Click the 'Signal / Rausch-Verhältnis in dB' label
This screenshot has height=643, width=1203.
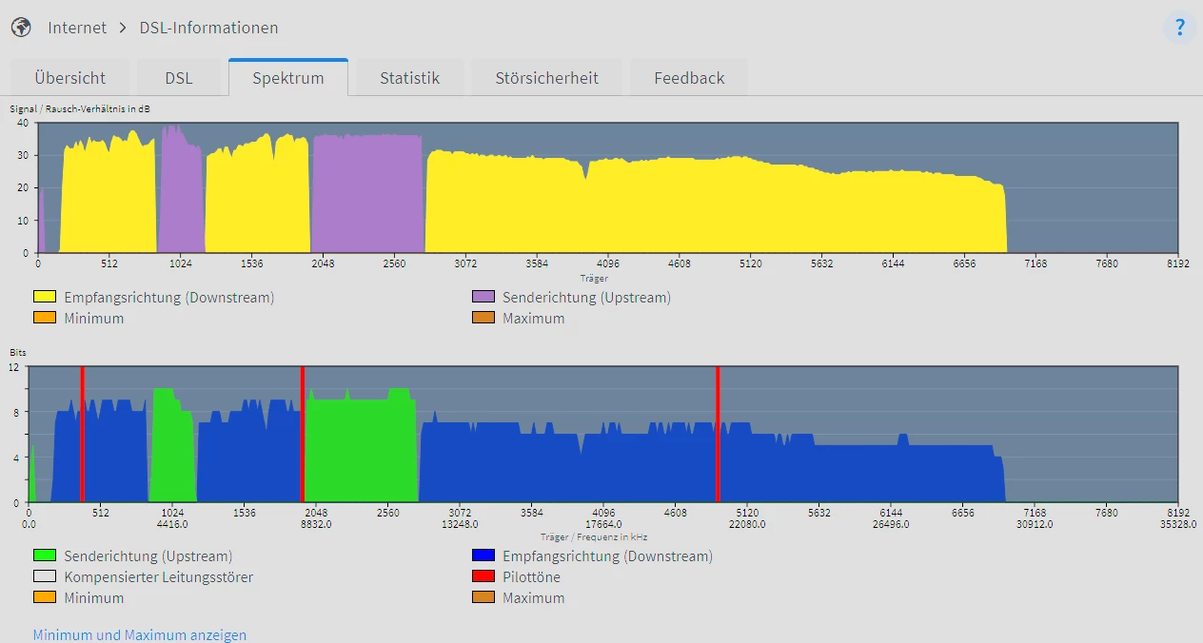coord(80,108)
